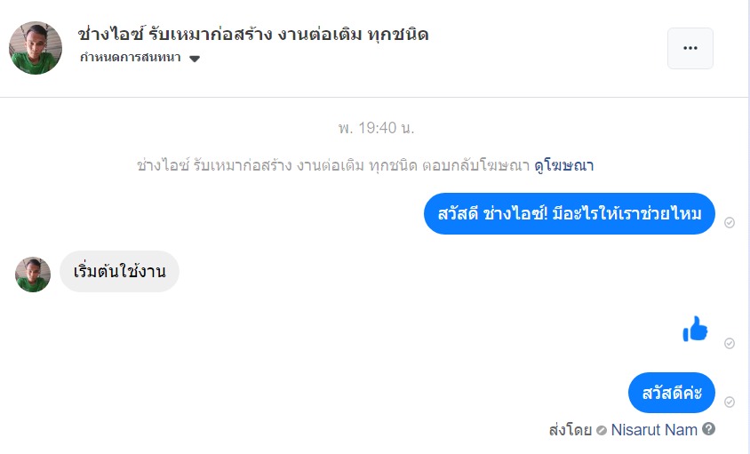
Task: Open the three-dot more options menu
Action: tap(690, 48)
